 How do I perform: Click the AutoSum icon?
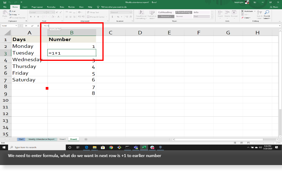243,11
